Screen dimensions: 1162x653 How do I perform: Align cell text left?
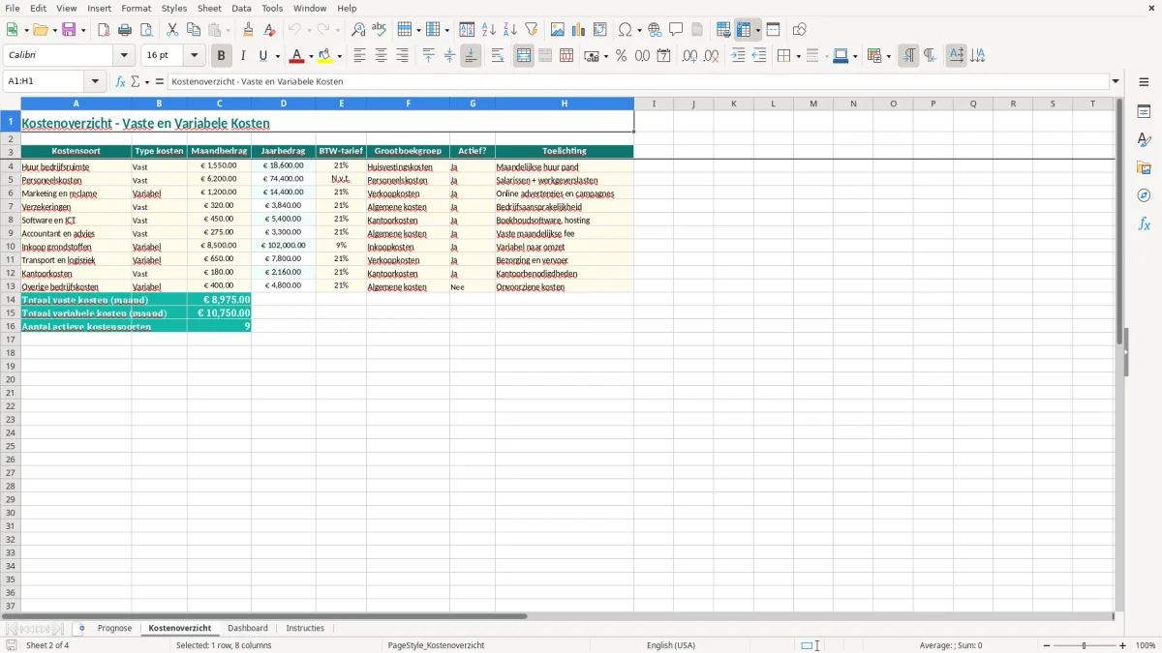click(x=359, y=56)
